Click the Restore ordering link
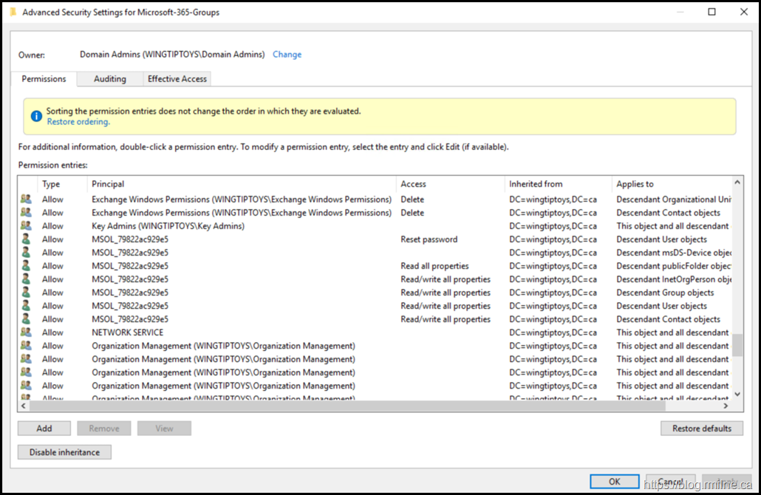761x495 pixels. pyautogui.click(x=78, y=122)
